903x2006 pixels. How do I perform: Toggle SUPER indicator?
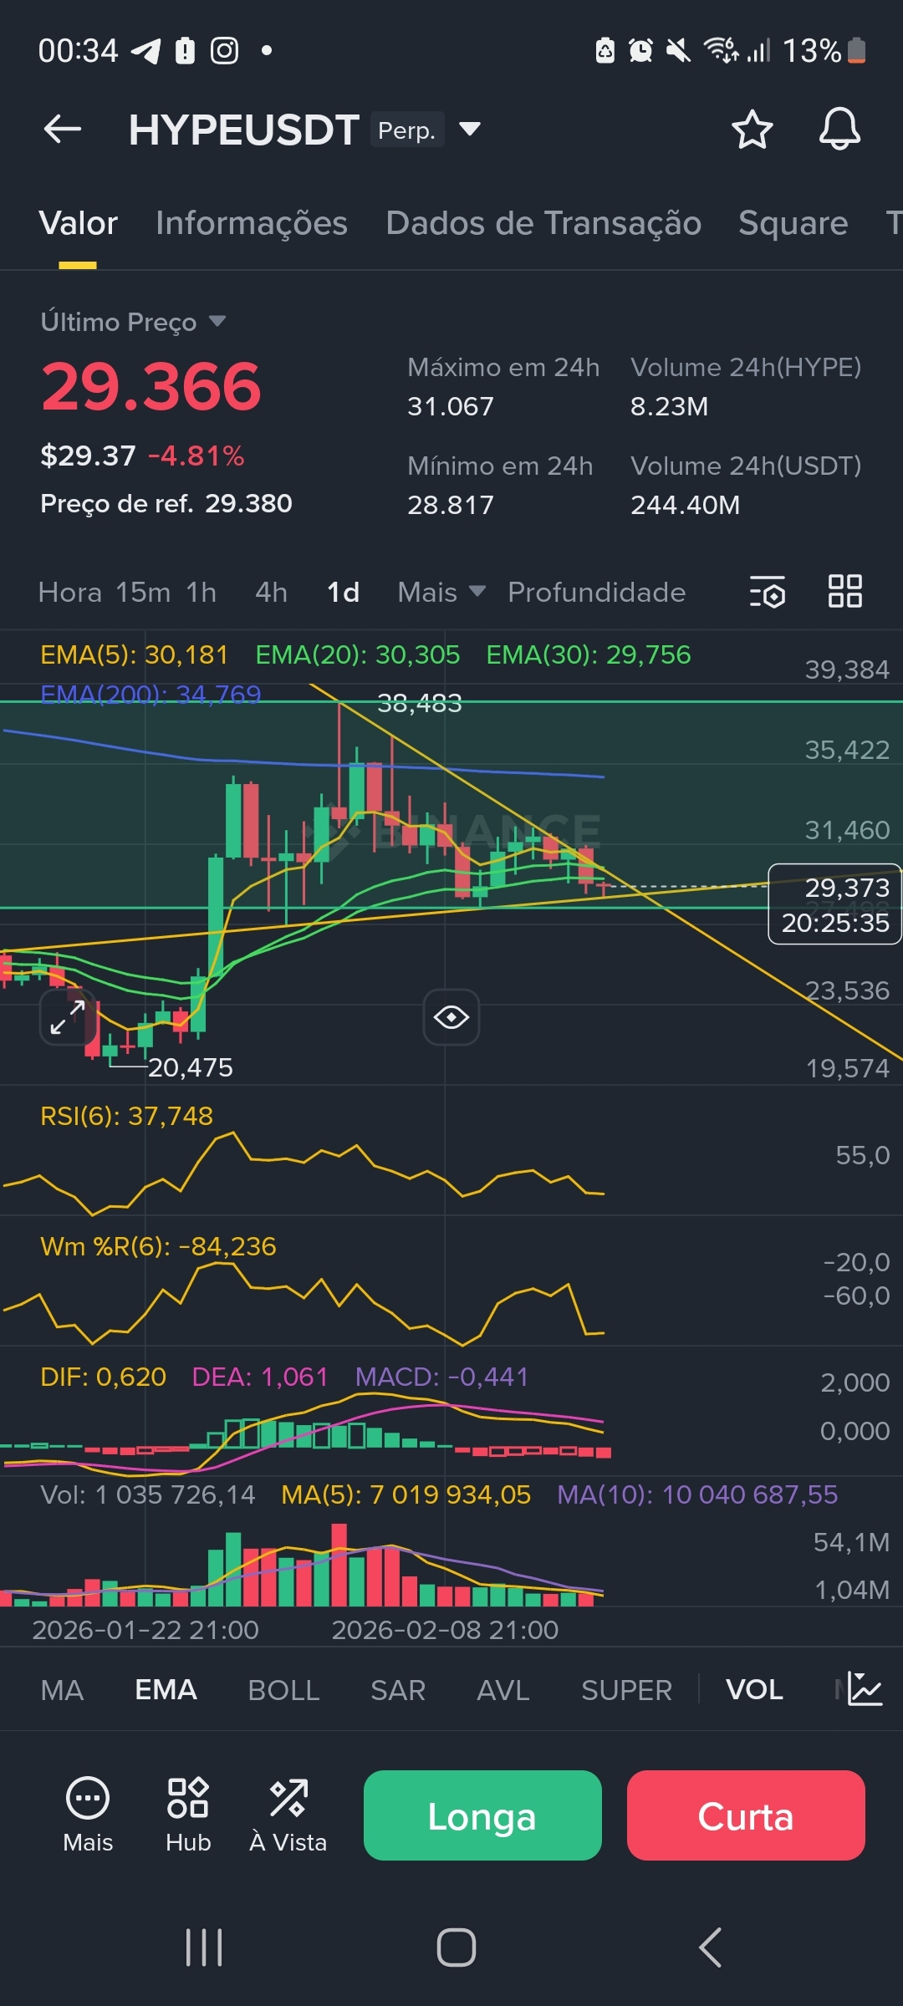click(x=626, y=1690)
